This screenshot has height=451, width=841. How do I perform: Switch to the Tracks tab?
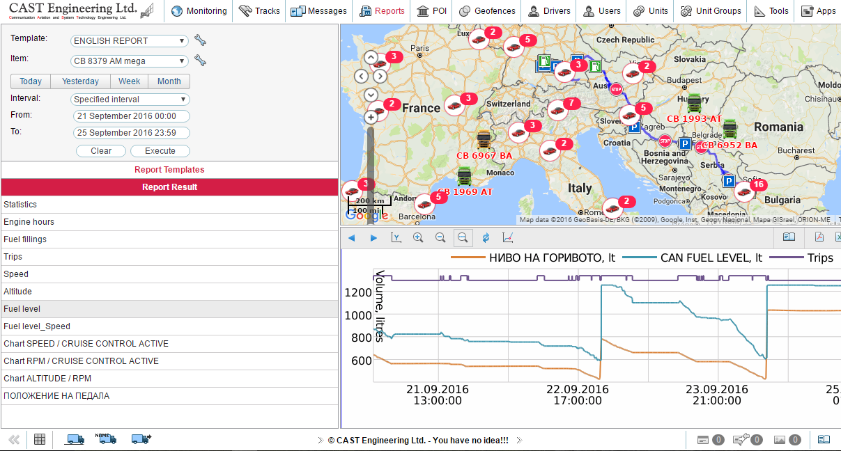[259, 11]
